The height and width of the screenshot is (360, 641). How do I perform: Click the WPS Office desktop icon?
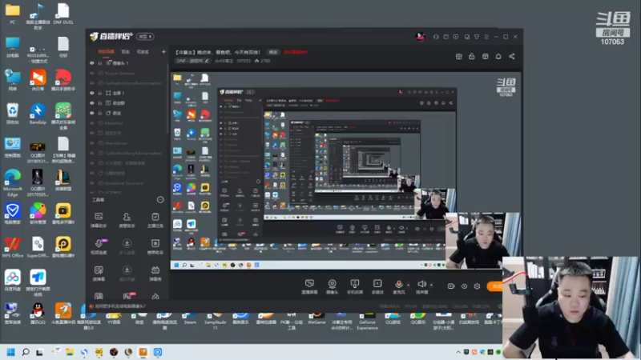tap(13, 247)
